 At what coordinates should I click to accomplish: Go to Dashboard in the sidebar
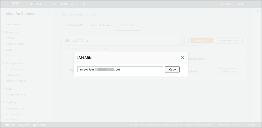point(12,24)
